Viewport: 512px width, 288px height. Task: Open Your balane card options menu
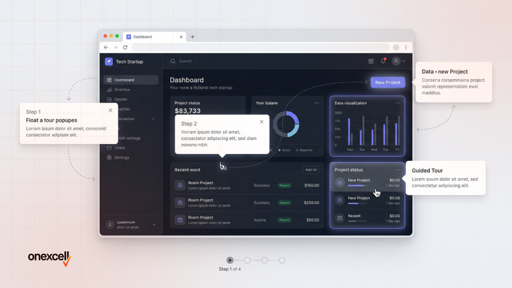(x=316, y=103)
